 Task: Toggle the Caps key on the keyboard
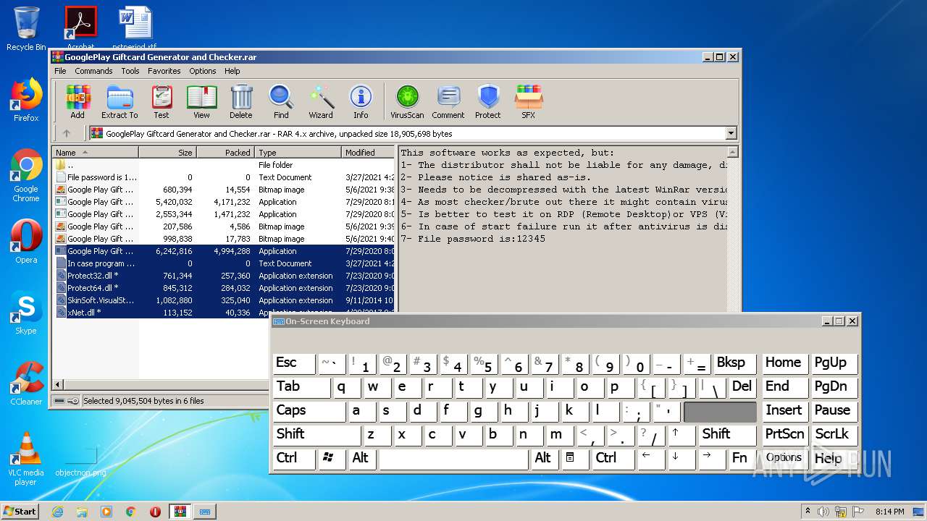coord(309,411)
